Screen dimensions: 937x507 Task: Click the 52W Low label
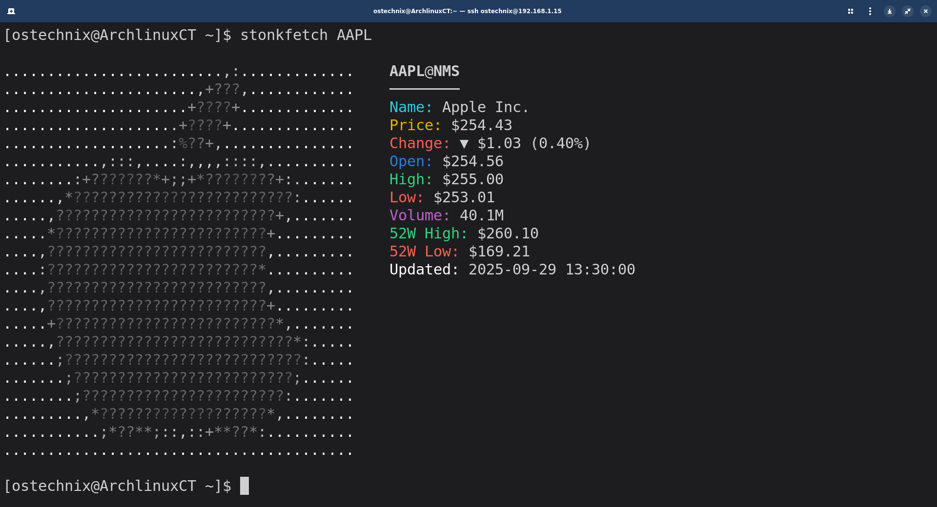[423, 252]
